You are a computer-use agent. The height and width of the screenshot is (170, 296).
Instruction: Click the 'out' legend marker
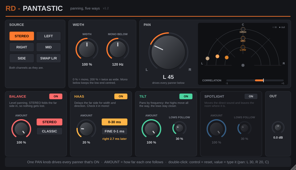280,27
